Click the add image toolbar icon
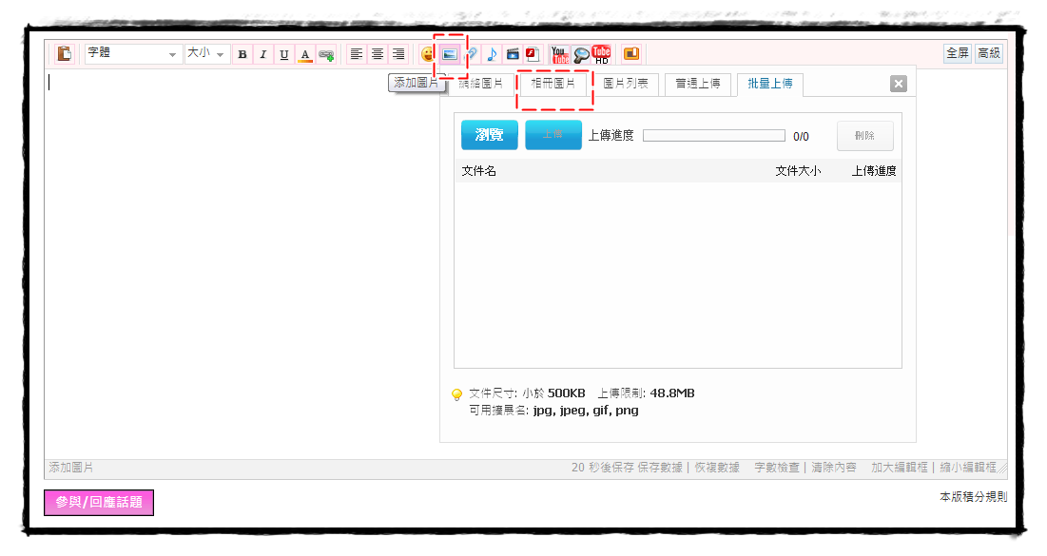The height and width of the screenshot is (556, 1047). (450, 54)
